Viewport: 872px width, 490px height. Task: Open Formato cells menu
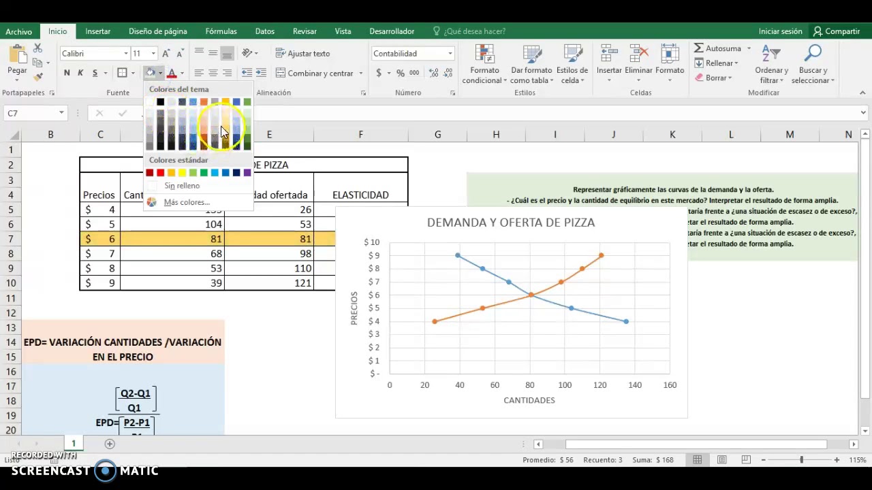click(x=670, y=63)
